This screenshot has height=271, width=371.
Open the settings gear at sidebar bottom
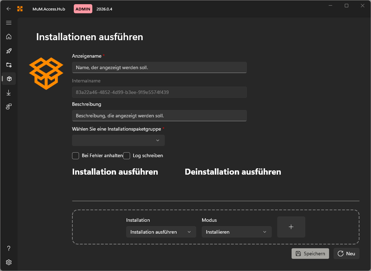(x=8, y=262)
